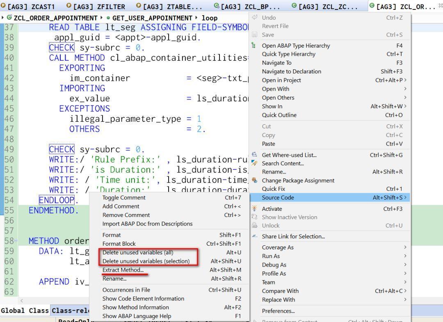443x322 pixels.
Task: Expand the Run As submenu arrow
Action: (x=405, y=256)
